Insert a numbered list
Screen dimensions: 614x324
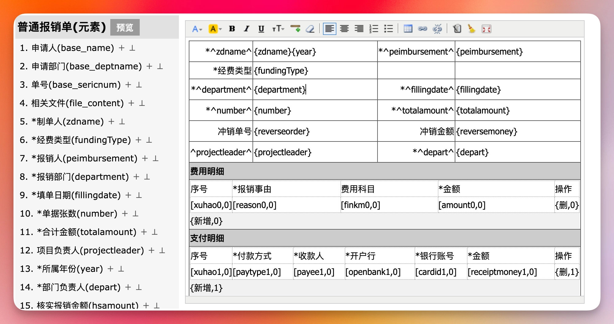tap(374, 29)
